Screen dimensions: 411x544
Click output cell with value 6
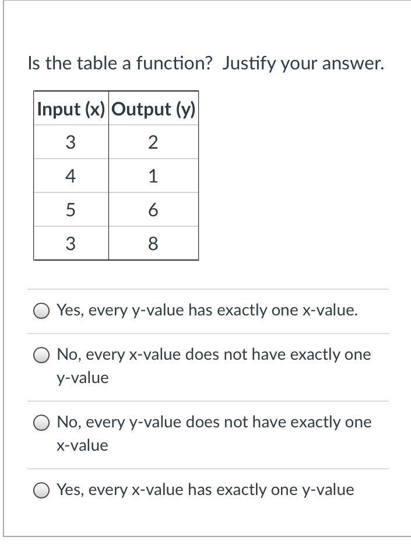coord(153,210)
